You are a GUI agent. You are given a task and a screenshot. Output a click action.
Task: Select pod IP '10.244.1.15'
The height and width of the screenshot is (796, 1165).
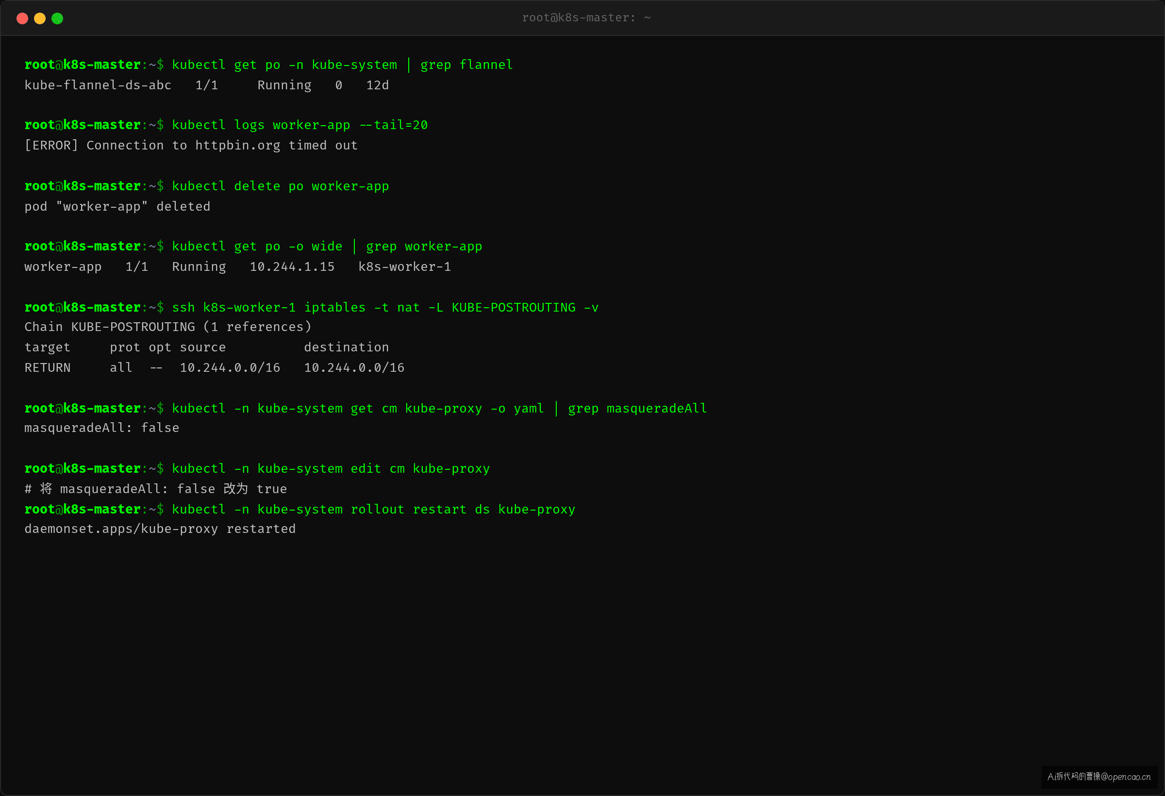click(292, 266)
